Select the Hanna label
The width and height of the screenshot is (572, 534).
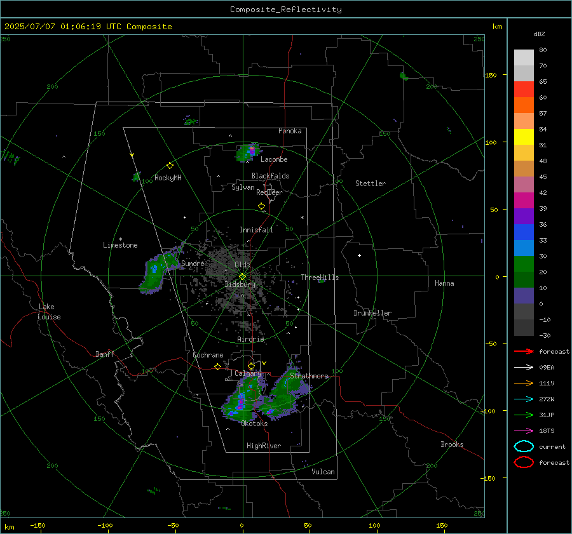tap(444, 283)
